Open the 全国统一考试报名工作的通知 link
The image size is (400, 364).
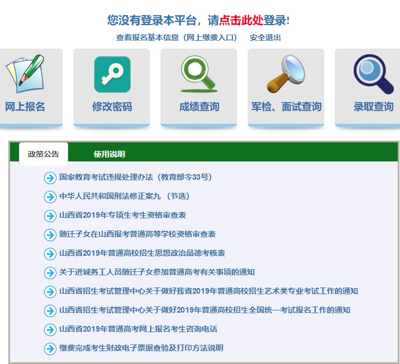205,310
